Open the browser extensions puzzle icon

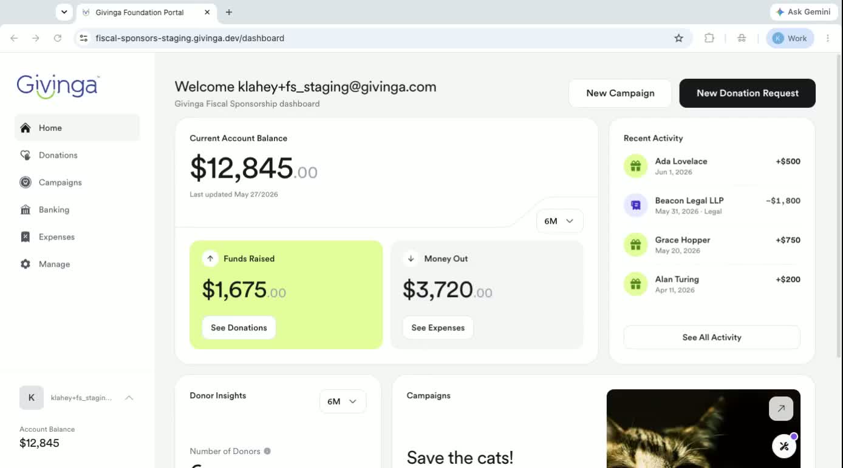click(x=709, y=38)
